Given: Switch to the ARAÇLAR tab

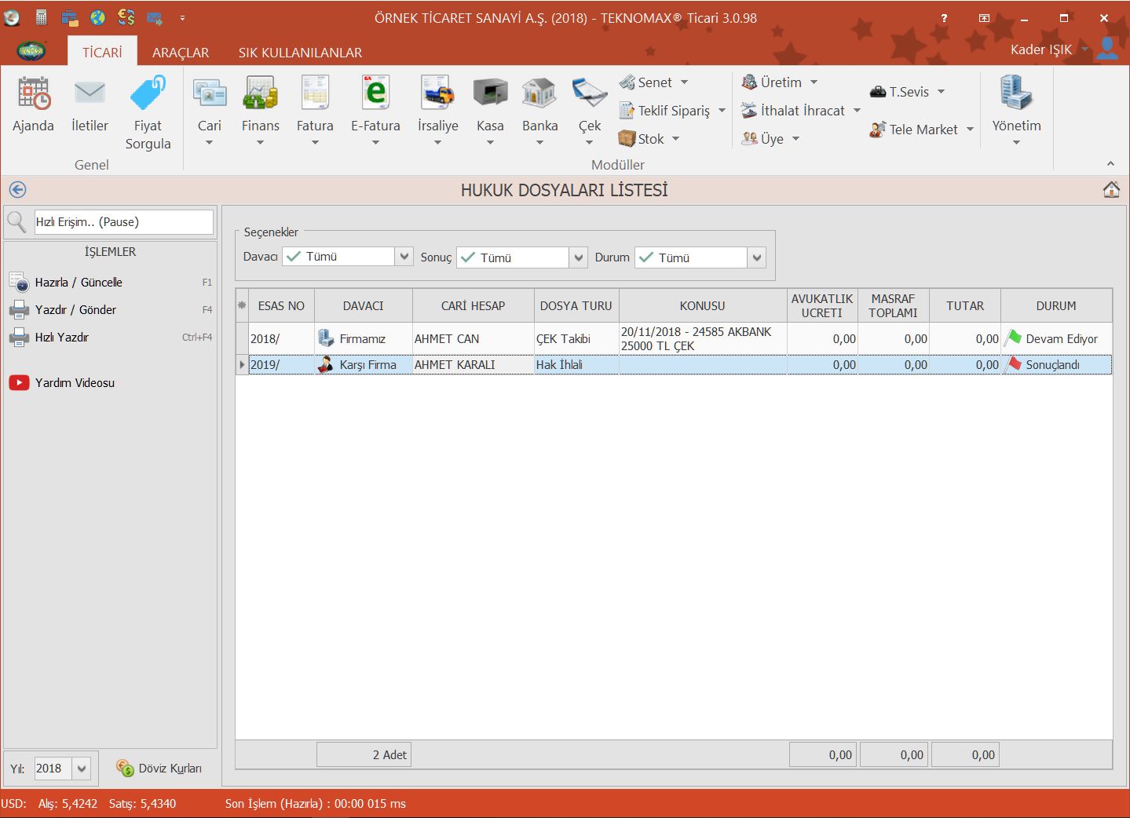Looking at the screenshot, I should pos(181,53).
